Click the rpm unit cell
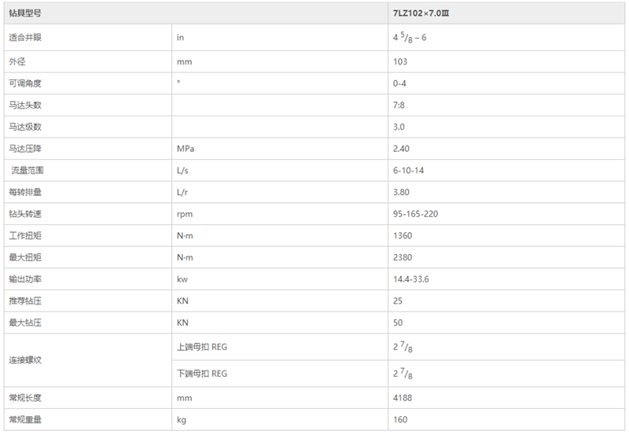This screenshot has width=629, height=435. tap(280, 214)
